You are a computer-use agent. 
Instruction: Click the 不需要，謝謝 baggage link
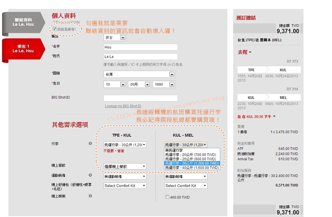pos(114,151)
